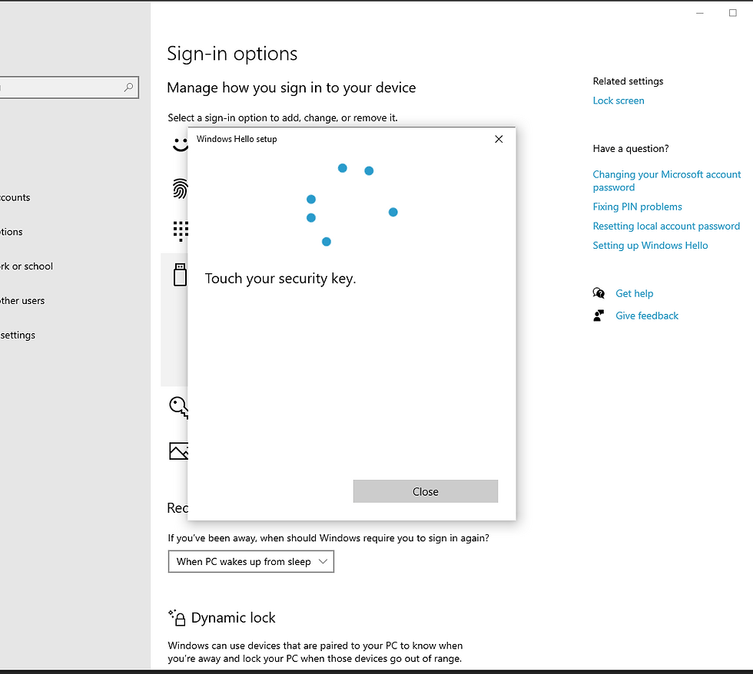
Task: Close the Windows Hello setup dialog with X
Action: [499, 139]
